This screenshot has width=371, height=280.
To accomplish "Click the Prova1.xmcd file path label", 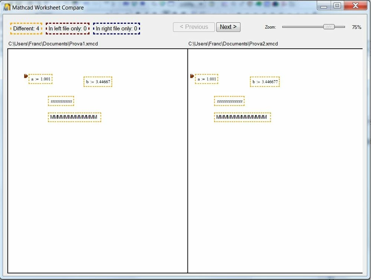I will click(x=53, y=44).
